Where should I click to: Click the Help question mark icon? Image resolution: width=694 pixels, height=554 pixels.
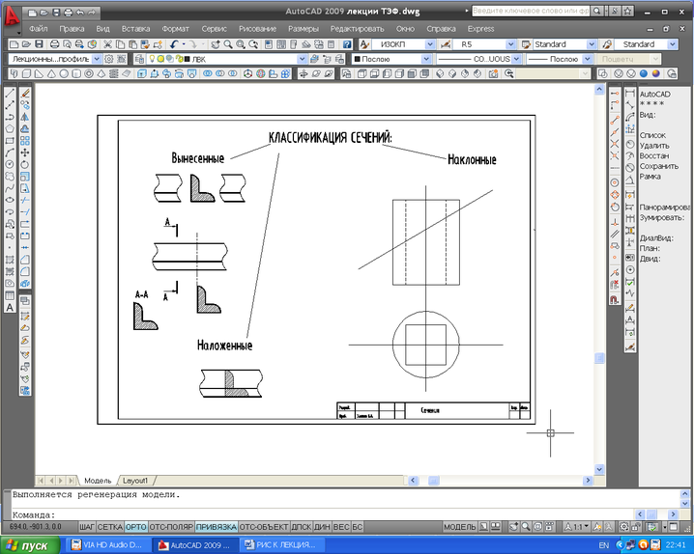pos(347,44)
